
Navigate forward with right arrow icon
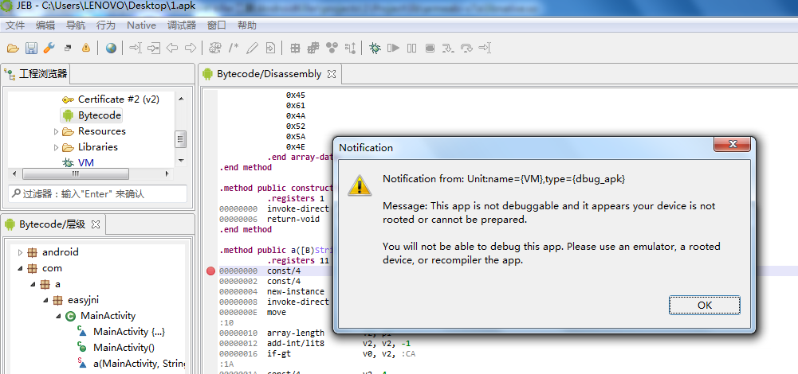tap(191, 49)
